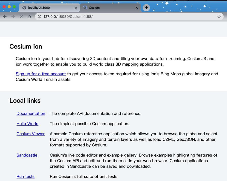
Task: Click the Cesium ion heading
Action: click(26, 47)
